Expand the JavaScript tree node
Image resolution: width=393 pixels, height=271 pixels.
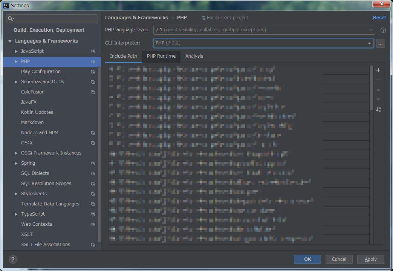(x=16, y=51)
